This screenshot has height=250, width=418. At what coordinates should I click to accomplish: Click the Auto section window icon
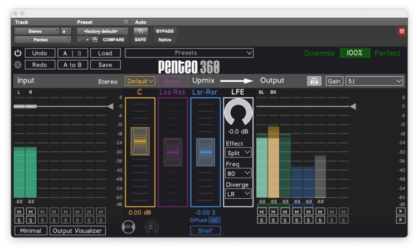[x=140, y=31]
